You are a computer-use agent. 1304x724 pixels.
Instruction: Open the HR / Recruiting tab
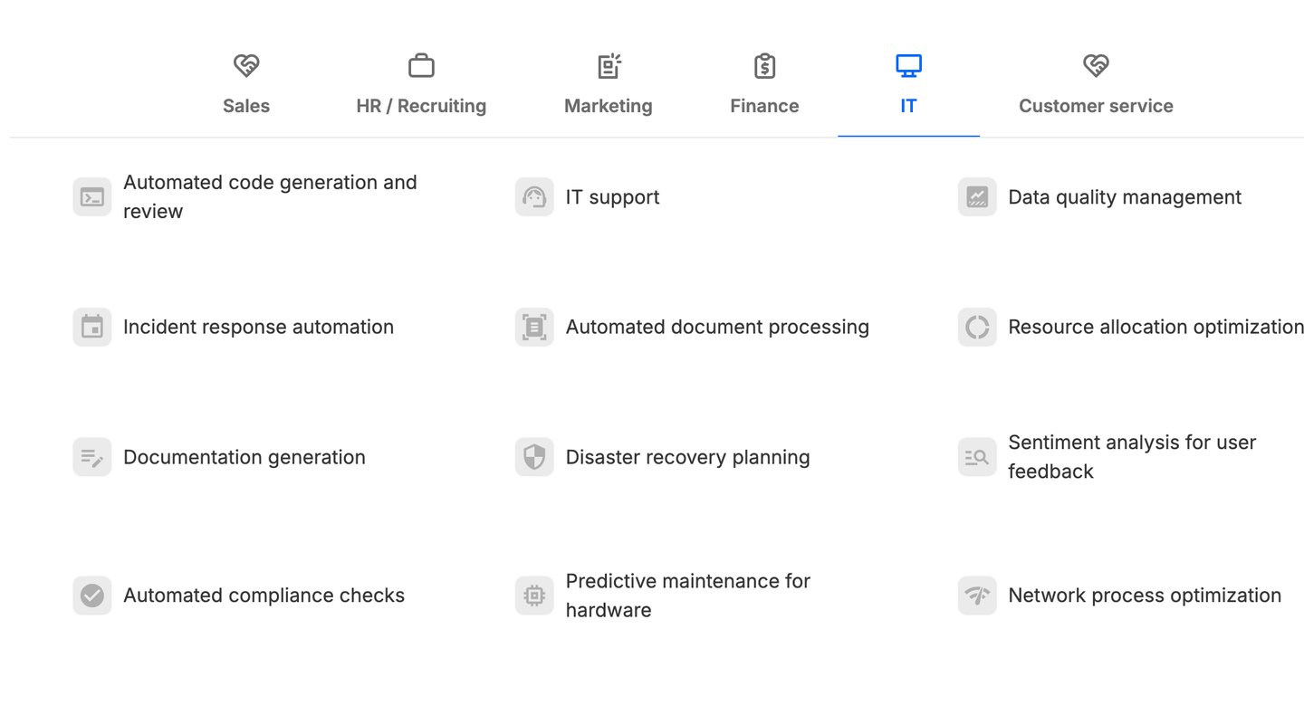pyautogui.click(x=421, y=85)
